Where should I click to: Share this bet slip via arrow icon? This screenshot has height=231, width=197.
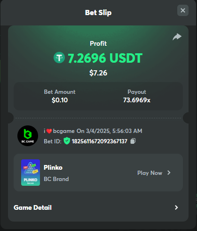pos(177,37)
